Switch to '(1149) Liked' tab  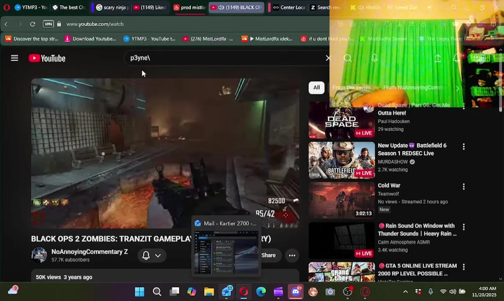pos(150,8)
